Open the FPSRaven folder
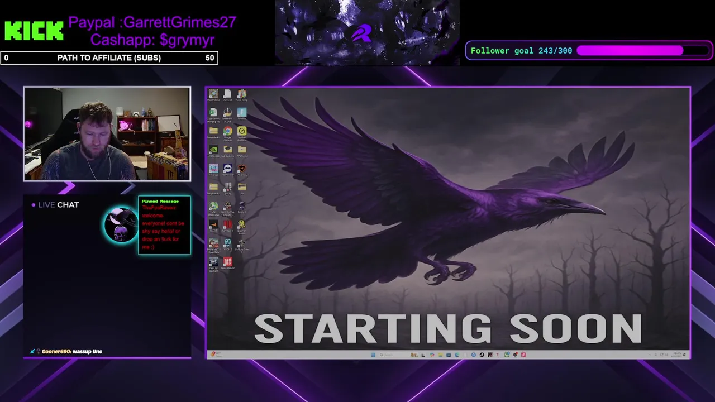Screen dimensions: 715x402 point(242,151)
